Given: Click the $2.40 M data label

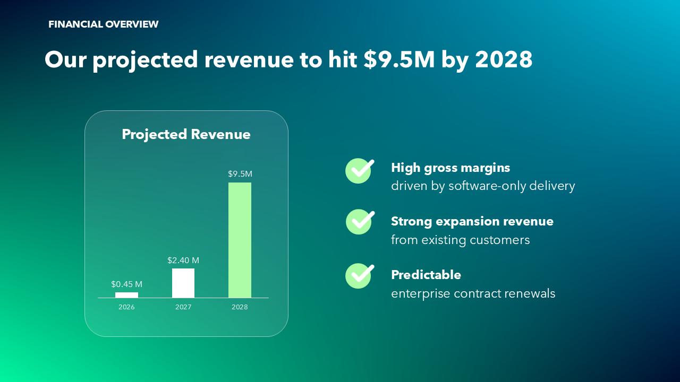Looking at the screenshot, I should (183, 261).
